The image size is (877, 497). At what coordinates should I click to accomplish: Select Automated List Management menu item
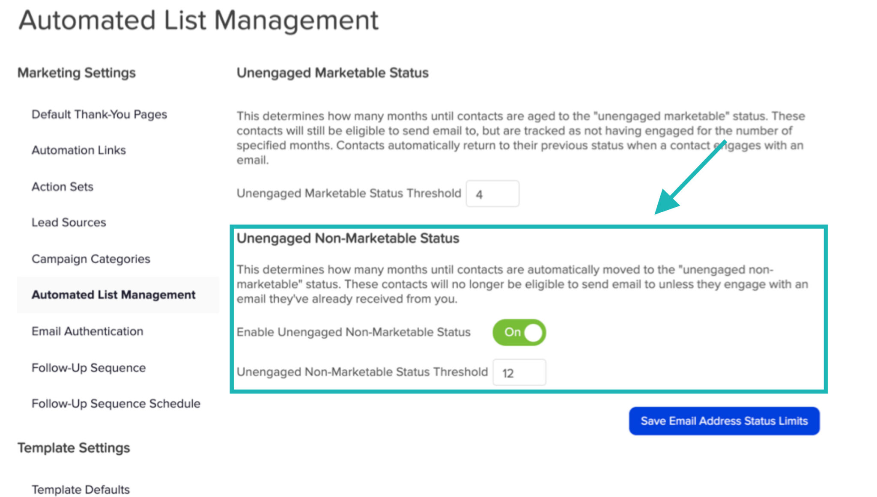[113, 295]
